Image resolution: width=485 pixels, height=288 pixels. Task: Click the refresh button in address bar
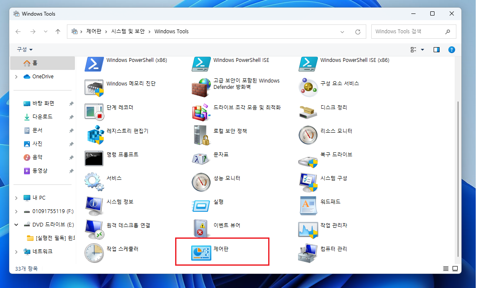click(358, 32)
